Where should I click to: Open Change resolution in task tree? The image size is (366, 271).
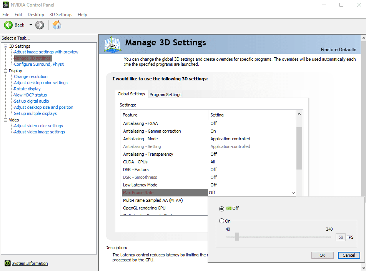(31, 76)
